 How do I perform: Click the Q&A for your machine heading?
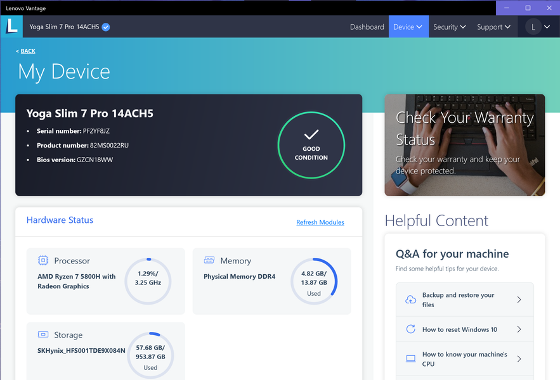[452, 254]
